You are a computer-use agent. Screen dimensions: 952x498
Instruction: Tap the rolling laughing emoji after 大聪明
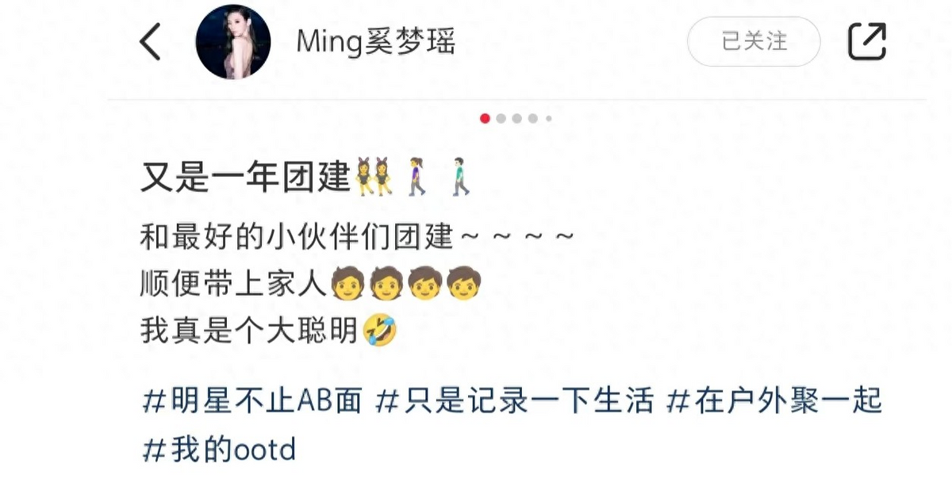[x=379, y=329]
